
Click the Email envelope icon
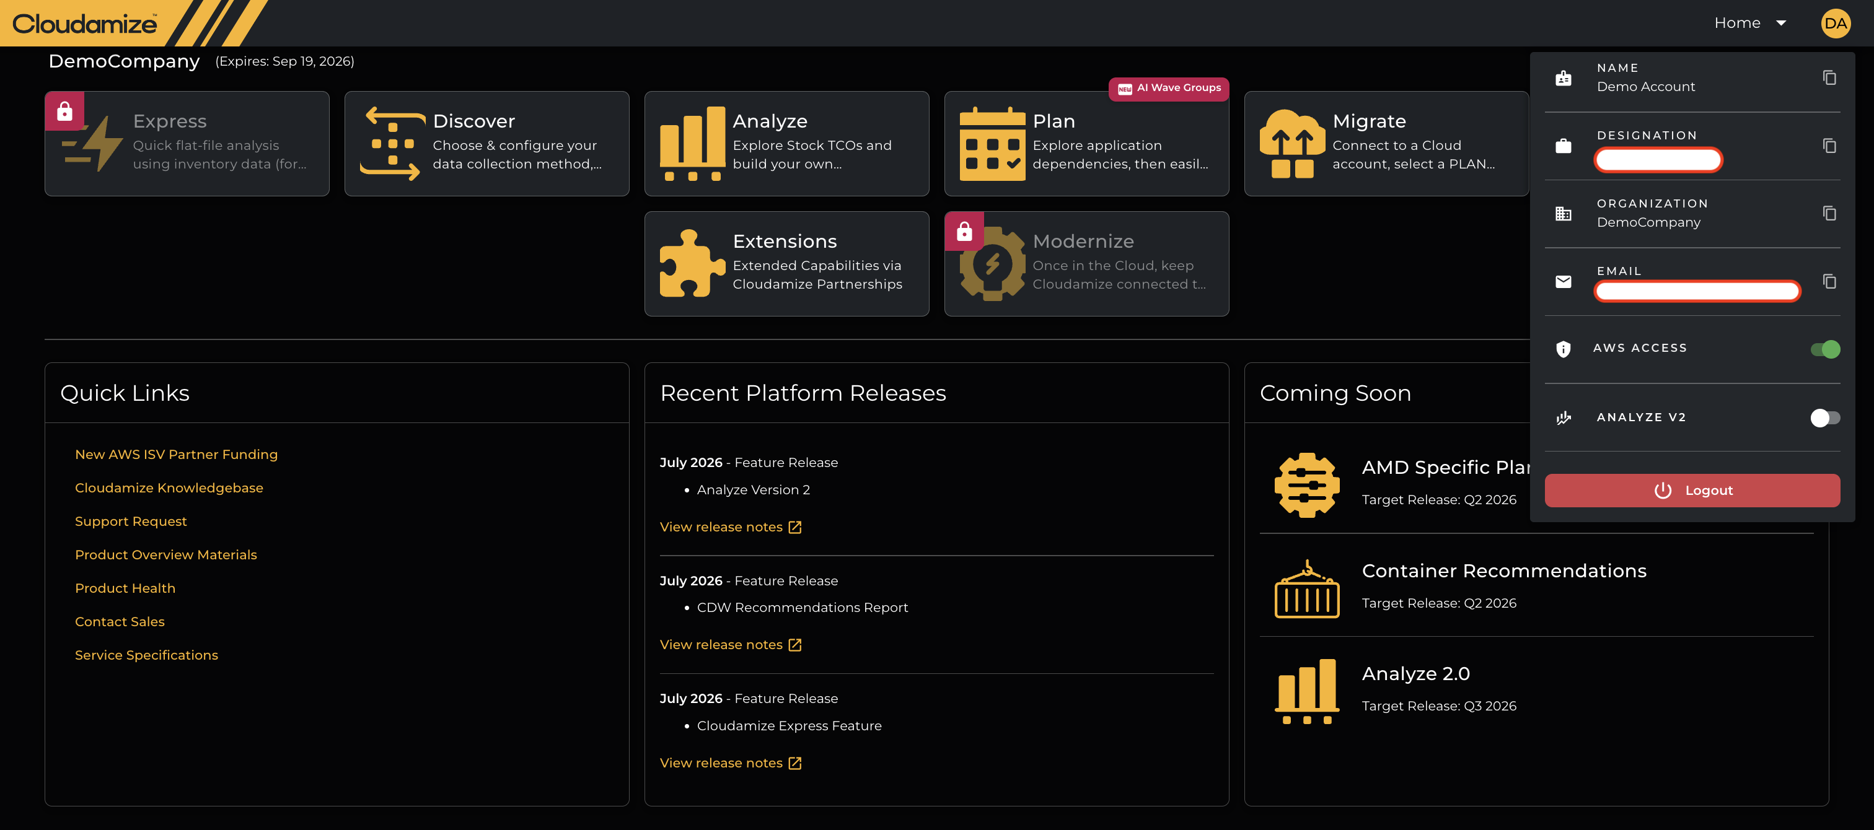[x=1563, y=281]
